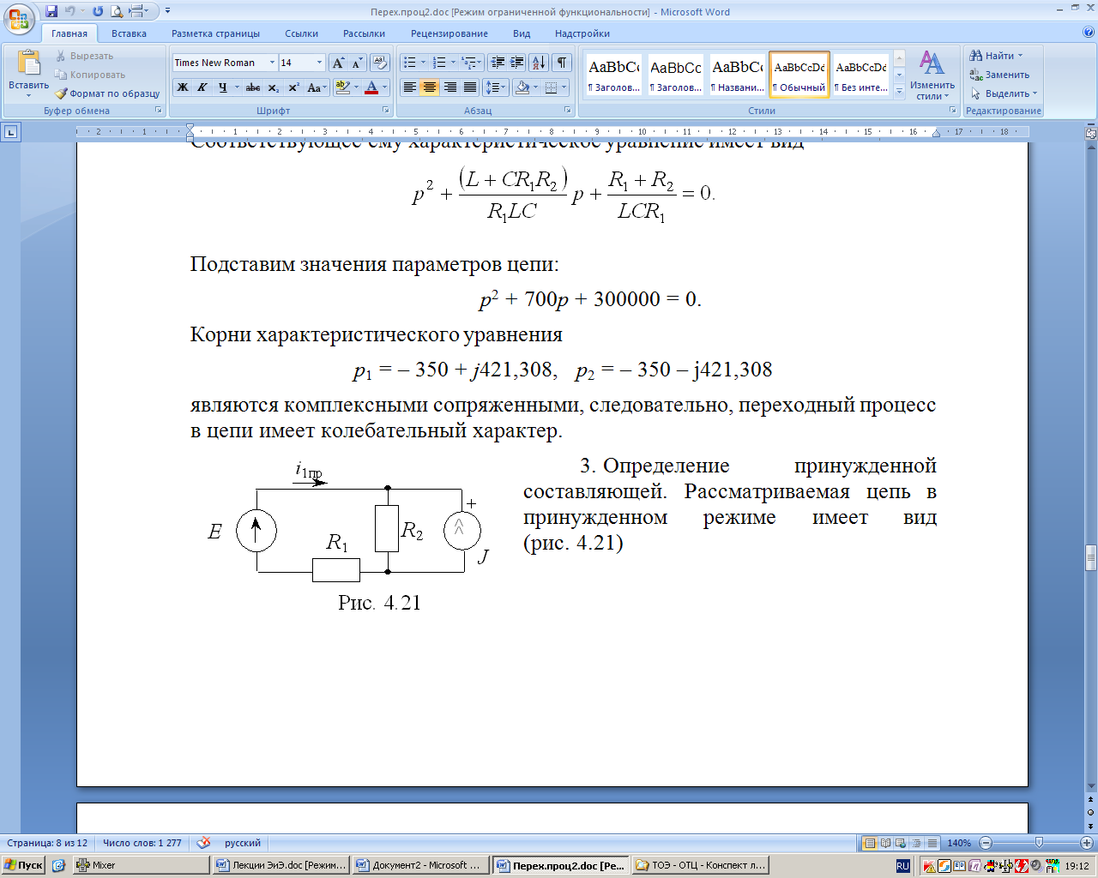The width and height of the screenshot is (1098, 878).
Task: Apply bulleted list
Action: pos(410,63)
